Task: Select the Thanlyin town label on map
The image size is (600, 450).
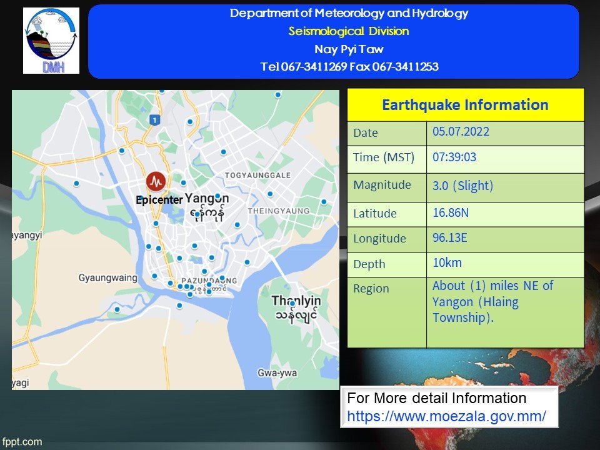Action: tap(295, 301)
